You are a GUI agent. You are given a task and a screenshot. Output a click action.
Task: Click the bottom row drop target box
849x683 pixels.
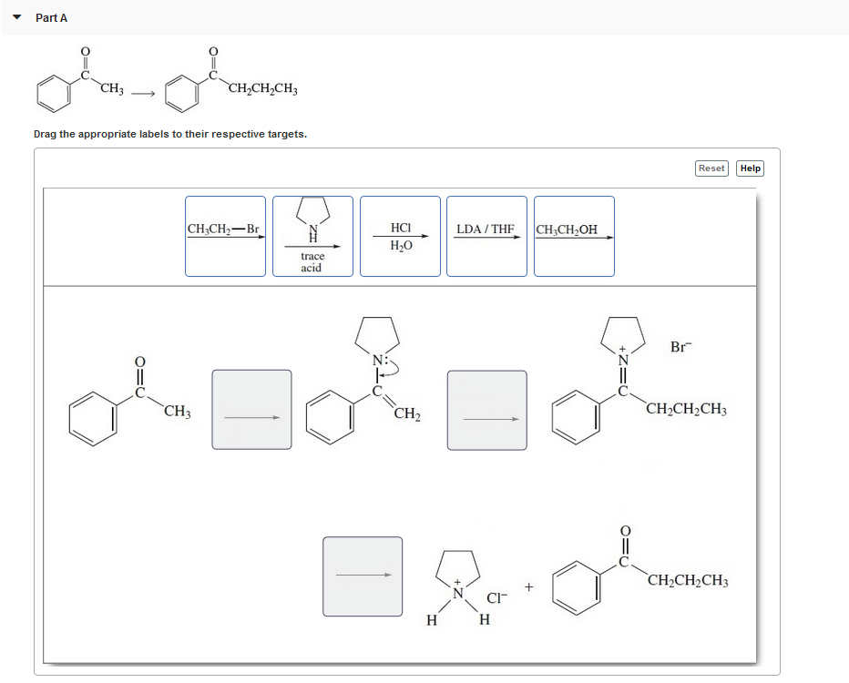pos(362,576)
